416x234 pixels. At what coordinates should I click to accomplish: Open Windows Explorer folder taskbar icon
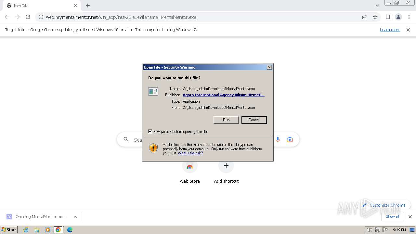pyautogui.click(x=37, y=230)
